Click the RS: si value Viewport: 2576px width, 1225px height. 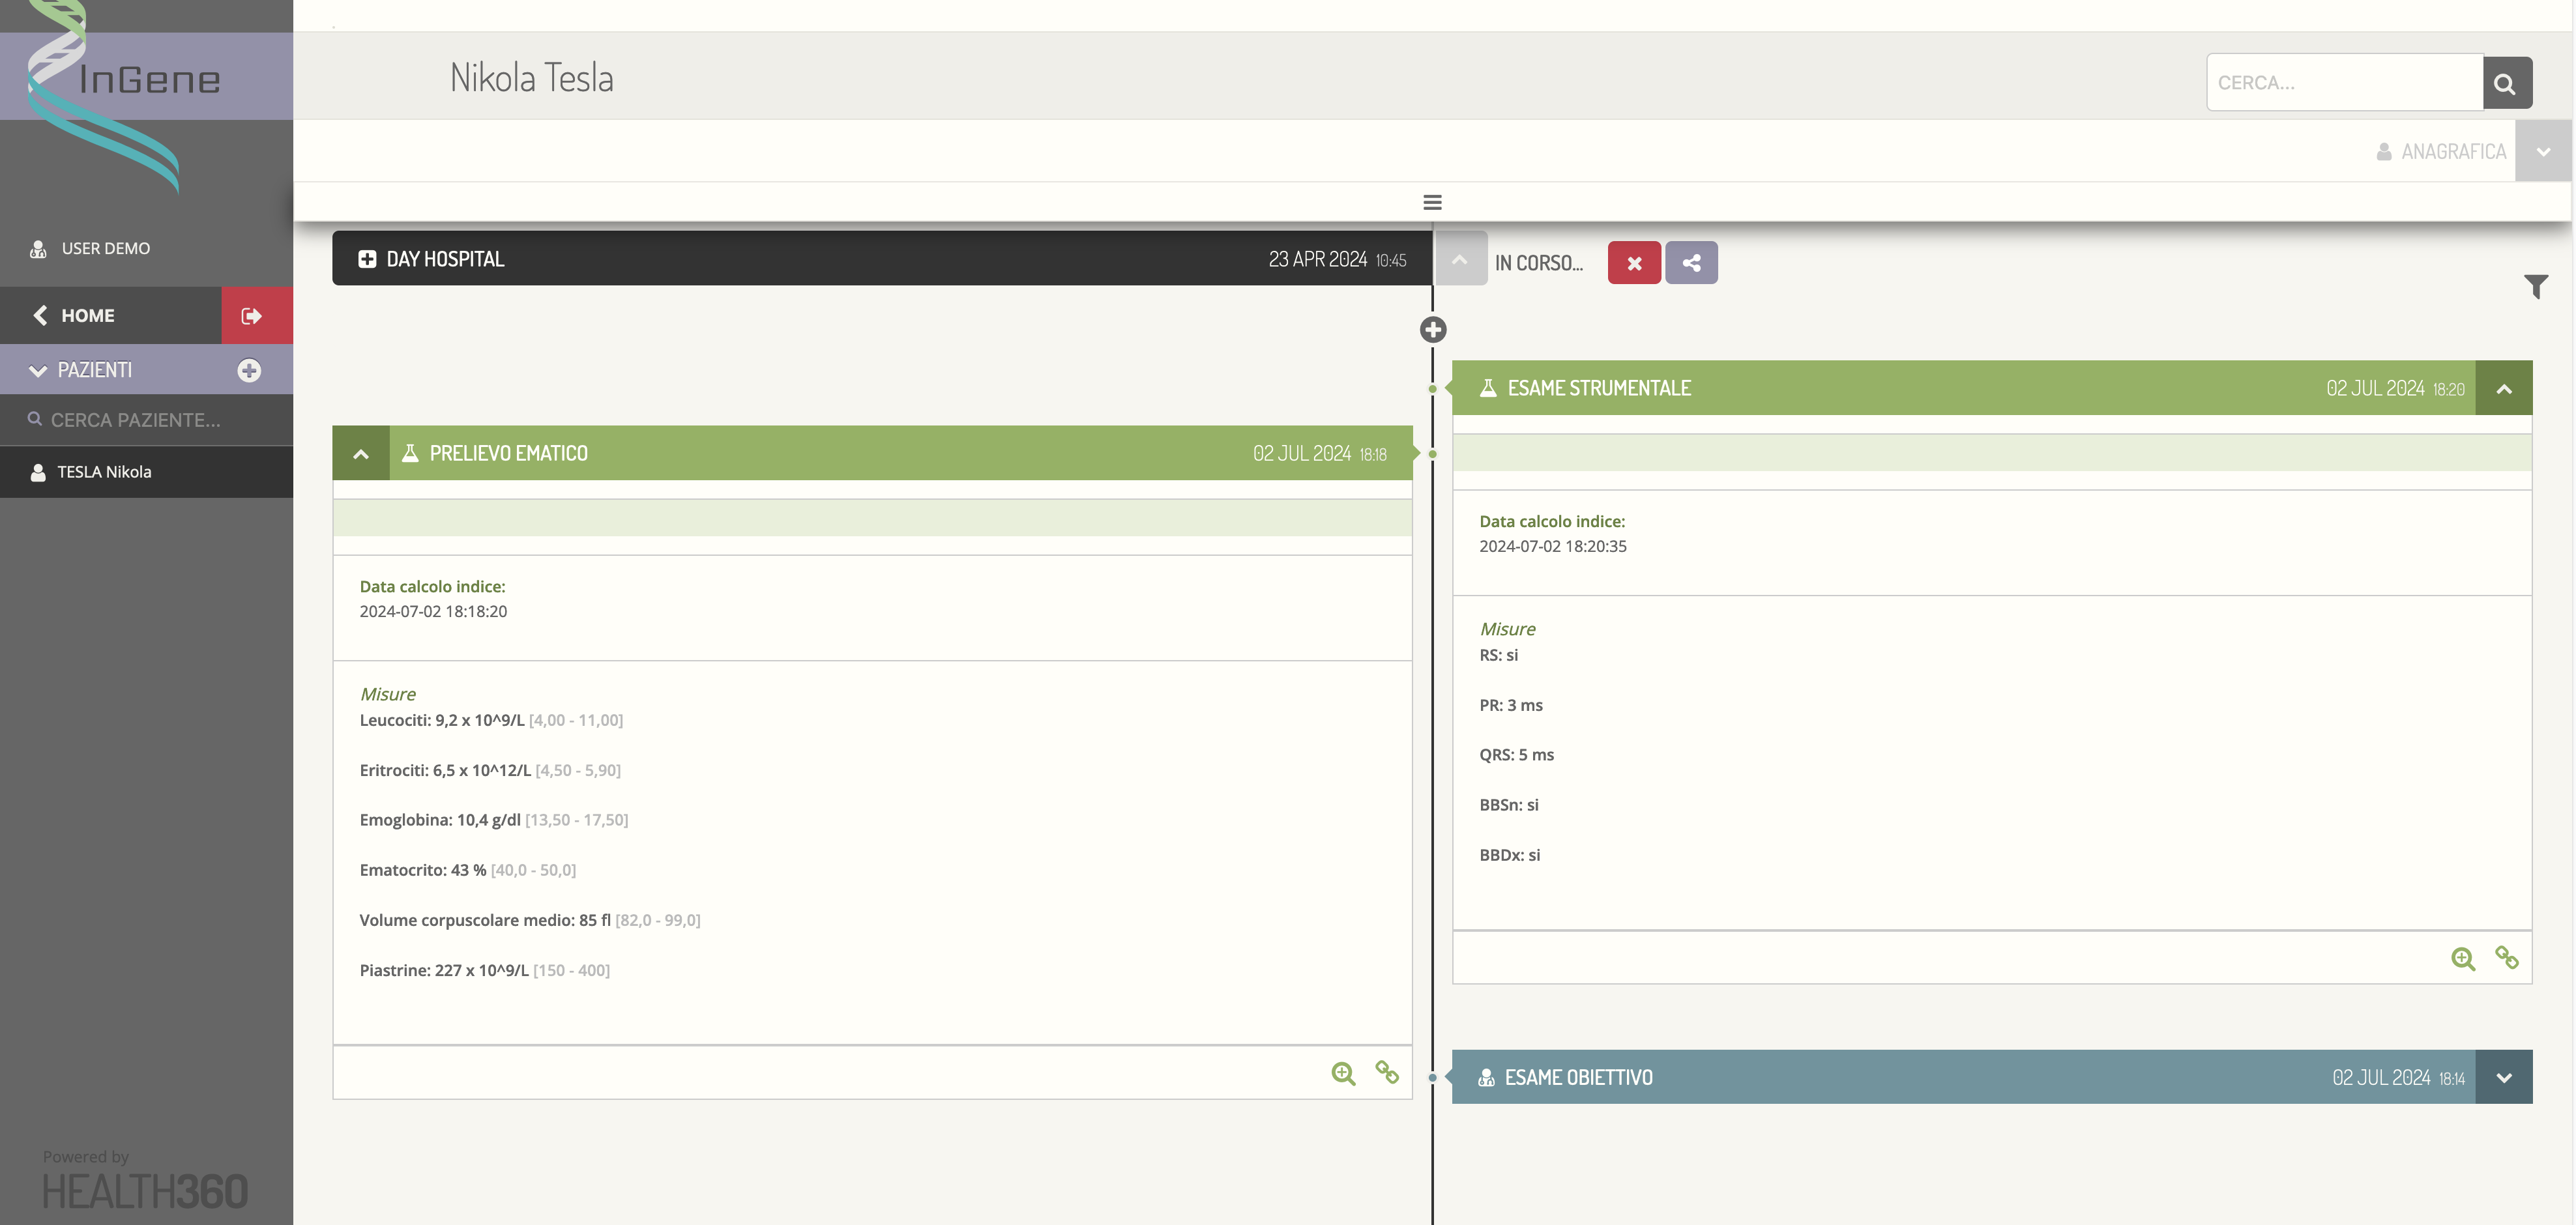(x=1499, y=655)
